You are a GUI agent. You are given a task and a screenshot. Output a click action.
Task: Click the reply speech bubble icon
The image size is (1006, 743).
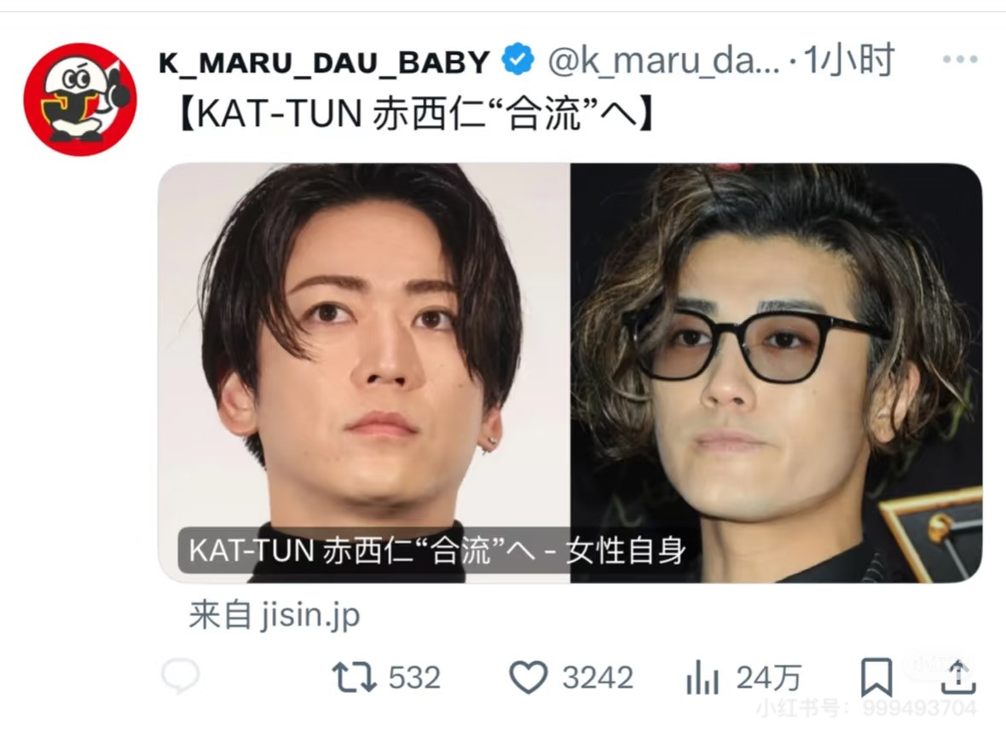pos(180,676)
